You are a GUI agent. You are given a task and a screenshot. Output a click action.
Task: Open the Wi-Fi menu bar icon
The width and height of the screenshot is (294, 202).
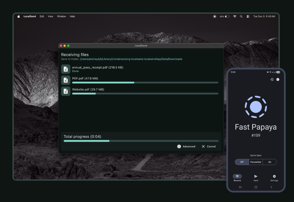[235, 16]
